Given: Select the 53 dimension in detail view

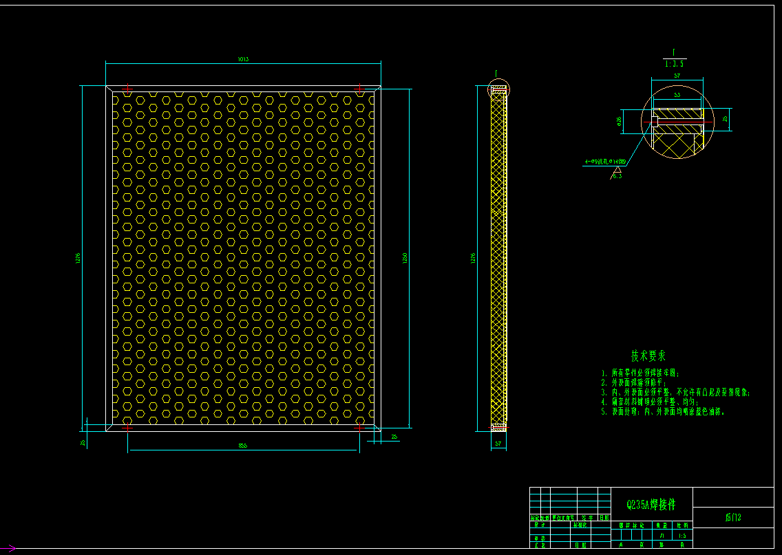Looking at the screenshot, I should pos(677,95).
